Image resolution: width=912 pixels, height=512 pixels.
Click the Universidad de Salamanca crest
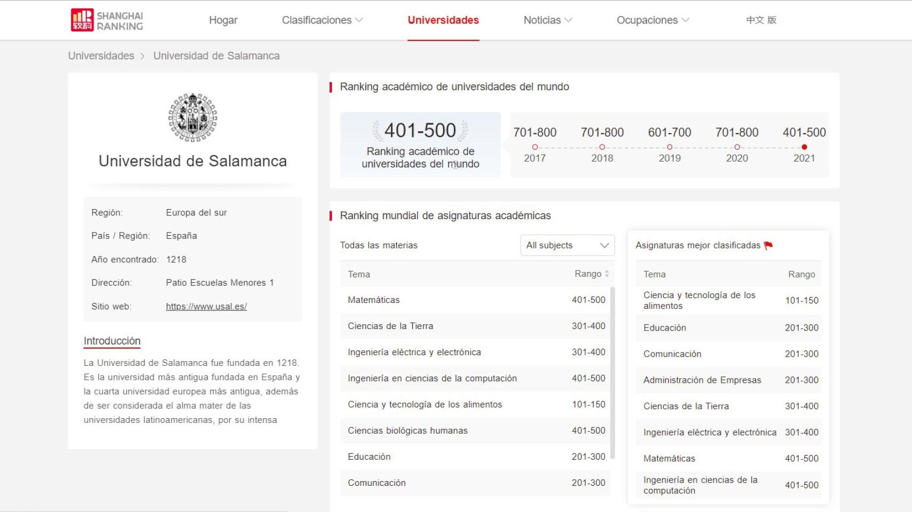(193, 117)
